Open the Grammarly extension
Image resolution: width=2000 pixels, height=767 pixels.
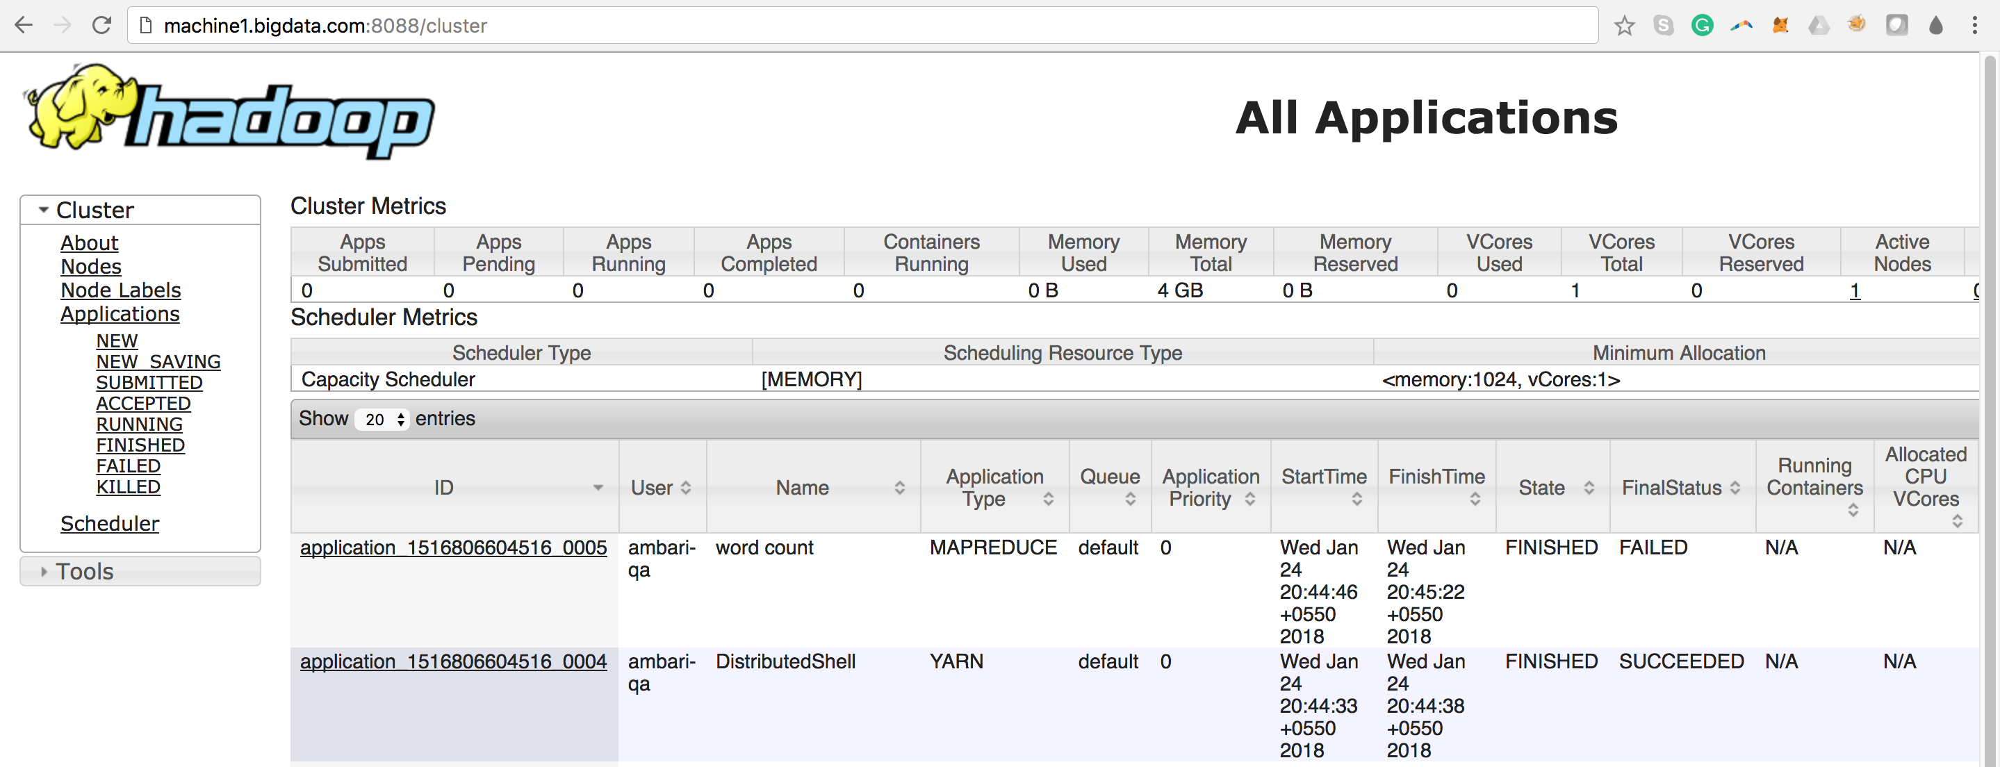pos(1702,25)
